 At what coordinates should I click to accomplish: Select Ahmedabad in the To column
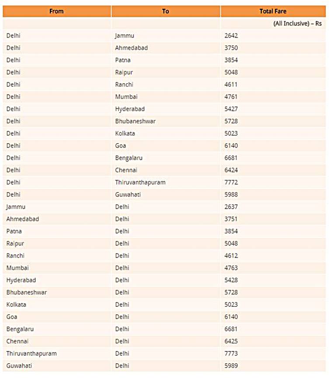point(131,48)
